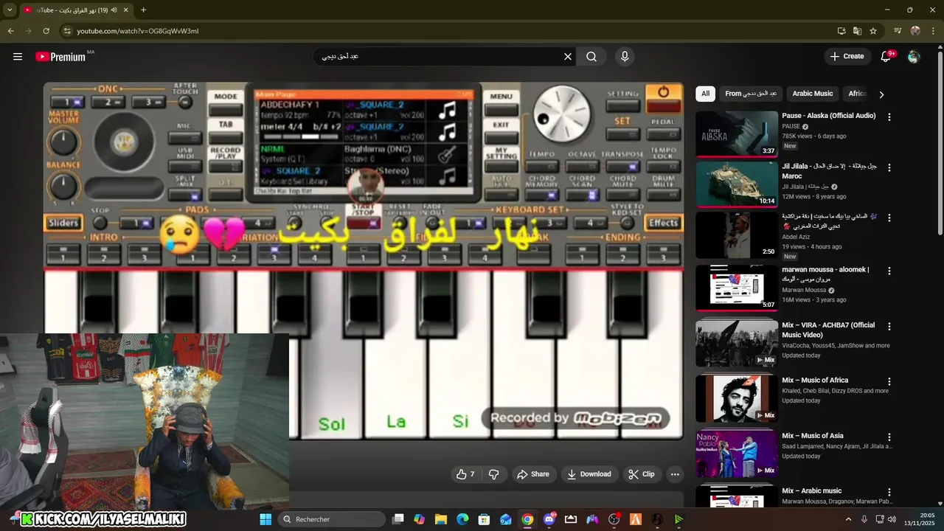Open YouTube notifications bell
This screenshot has width=944, height=531.
click(x=886, y=56)
